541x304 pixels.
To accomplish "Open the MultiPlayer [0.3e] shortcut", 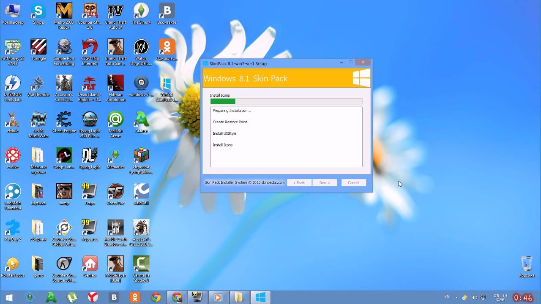I will tap(115, 269).
